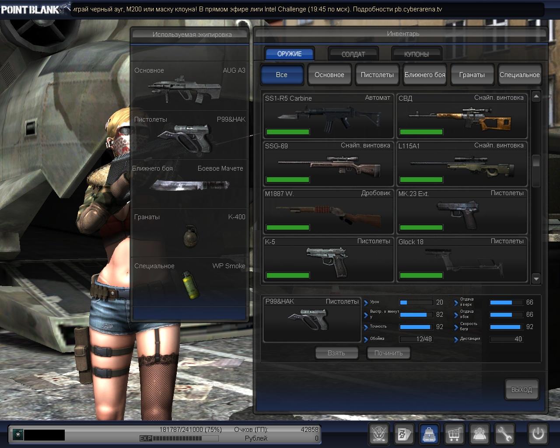This screenshot has height=448, width=560.
Task: Click the P99&HAK details preview image
Action: pos(312,319)
